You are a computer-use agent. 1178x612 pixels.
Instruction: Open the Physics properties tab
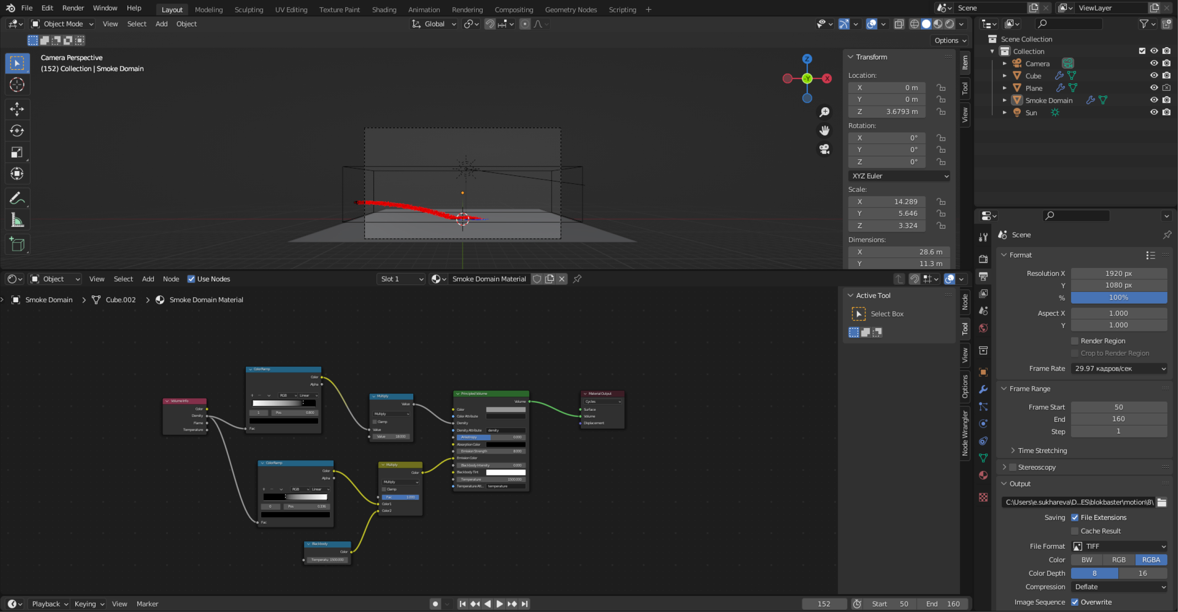(983, 424)
